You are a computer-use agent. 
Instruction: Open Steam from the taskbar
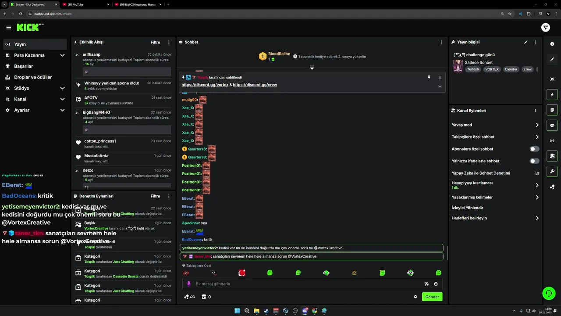266,311
